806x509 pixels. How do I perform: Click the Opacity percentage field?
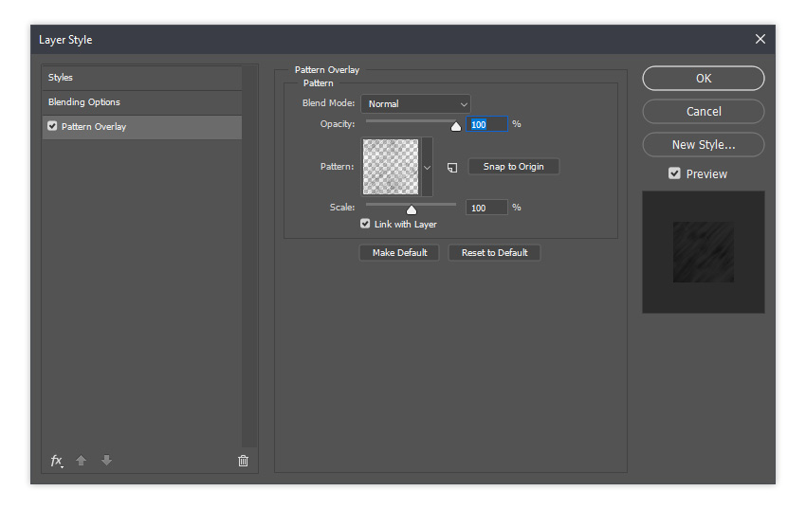(486, 124)
